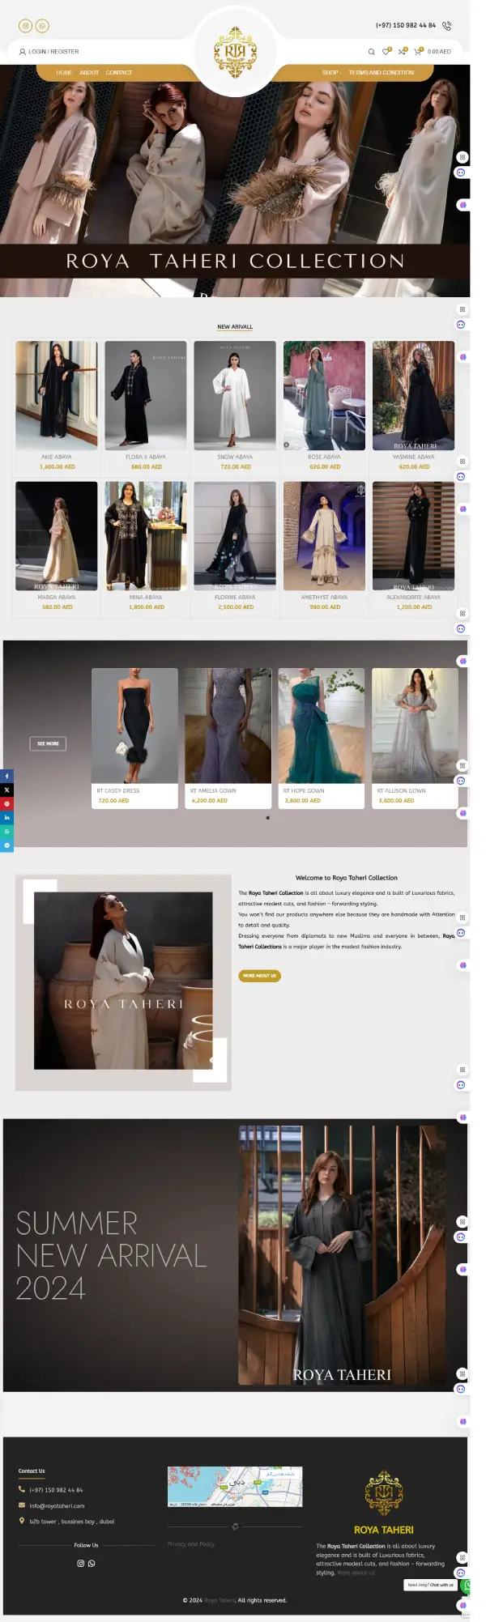Click the '4,200.00 AED' price
Image resolution: width=486 pixels, height=1622 pixels.
pyautogui.click(x=210, y=801)
